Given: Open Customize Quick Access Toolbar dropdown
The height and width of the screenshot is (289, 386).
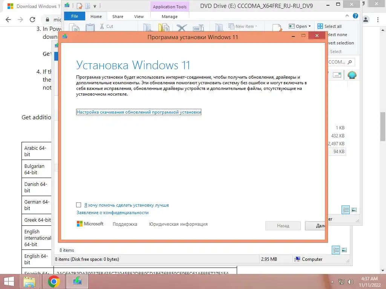Looking at the screenshot, I should 95,6.
